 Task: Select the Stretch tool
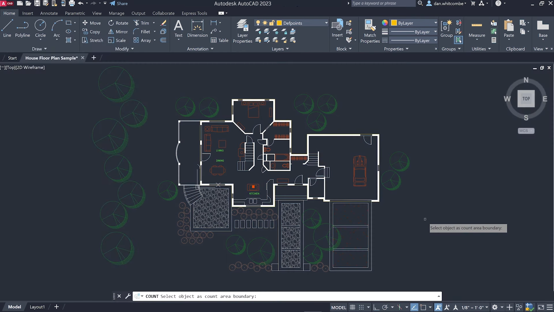(96, 40)
